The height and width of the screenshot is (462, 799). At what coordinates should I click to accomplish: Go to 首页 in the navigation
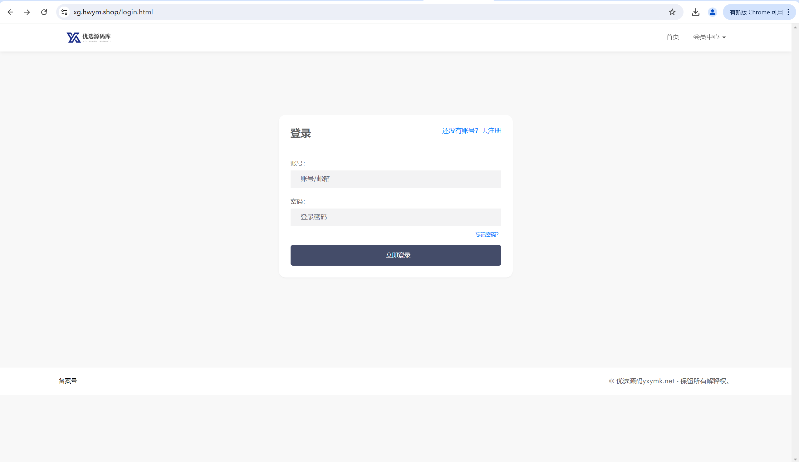[672, 37]
